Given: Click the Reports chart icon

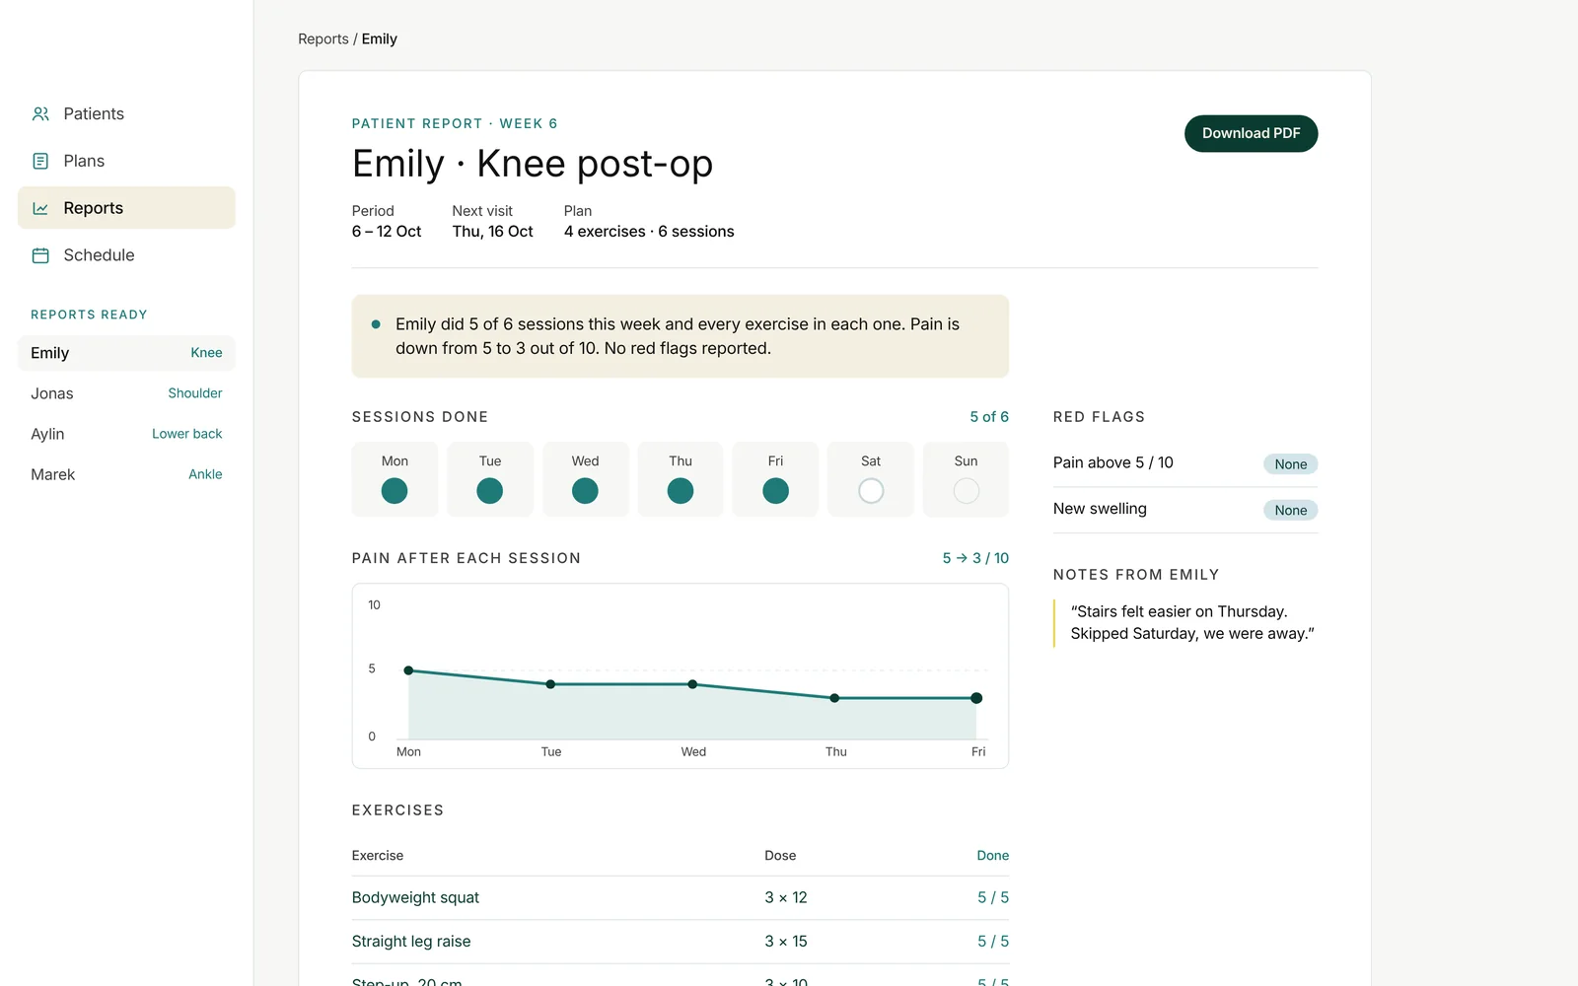Looking at the screenshot, I should (x=40, y=208).
